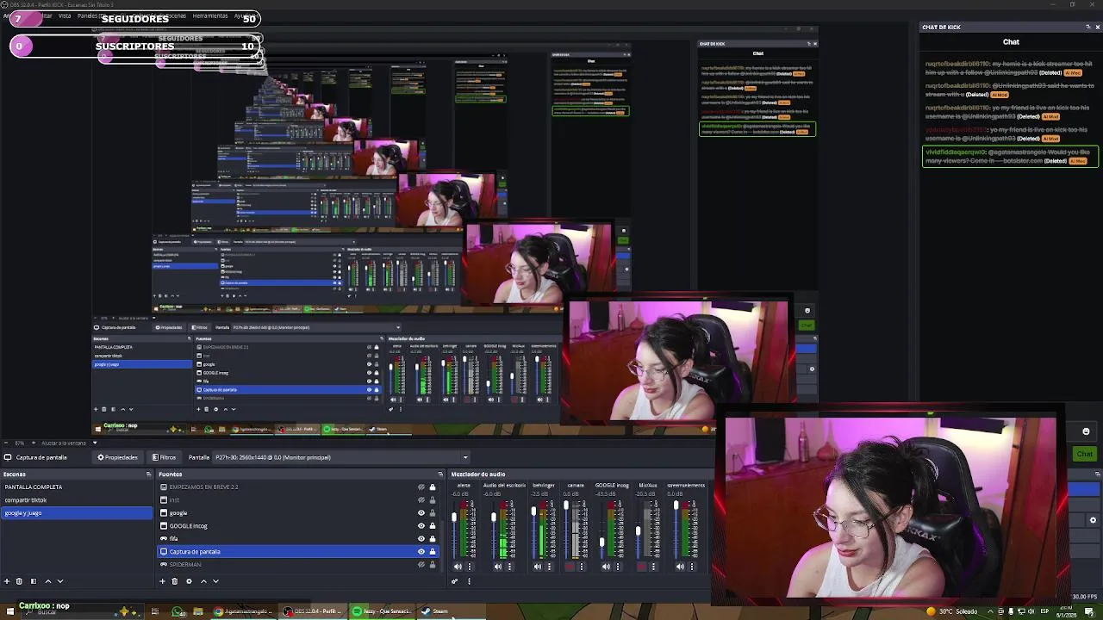Open audio mixer menu dots at bottom
This screenshot has width=1103, height=620.
[x=469, y=581]
